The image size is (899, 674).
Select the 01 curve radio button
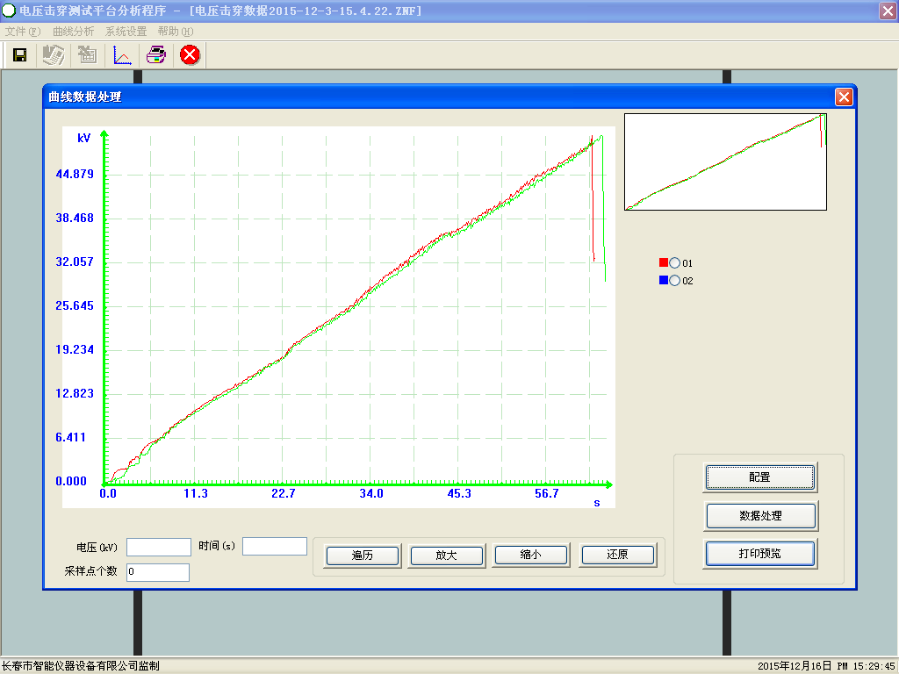pyautogui.click(x=674, y=263)
